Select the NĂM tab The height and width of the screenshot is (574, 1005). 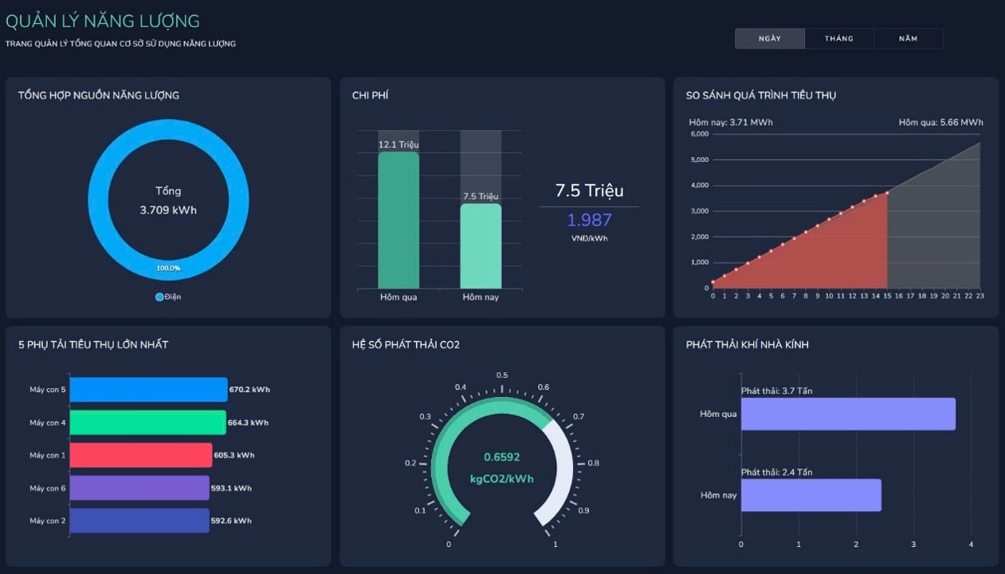[909, 38]
